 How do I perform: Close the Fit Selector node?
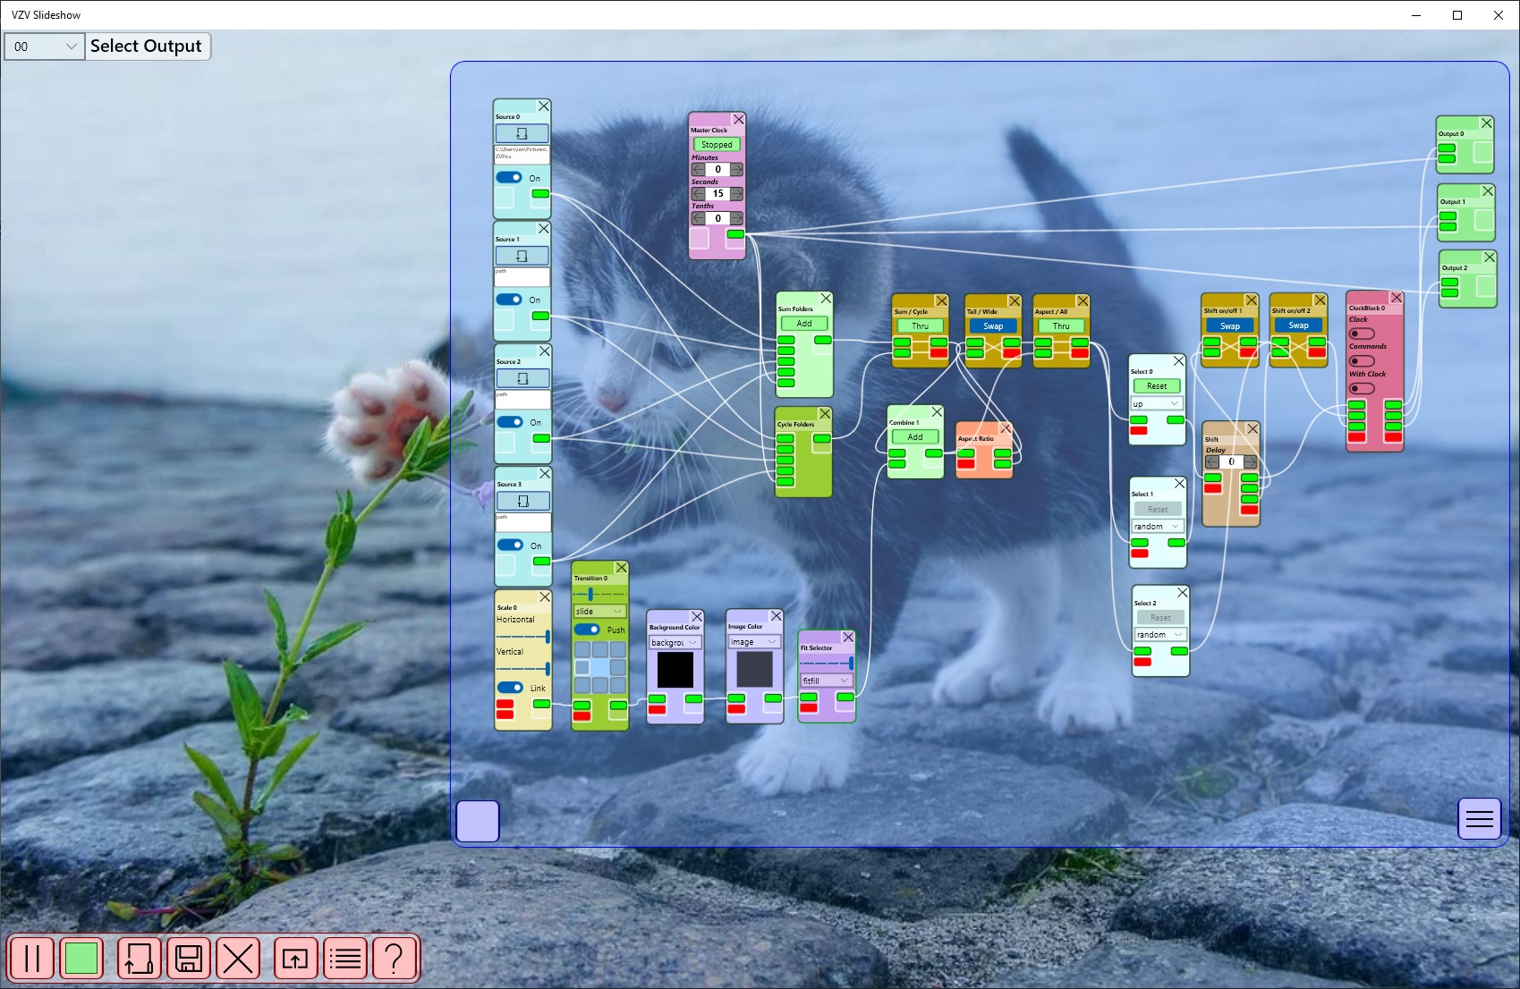click(x=848, y=638)
